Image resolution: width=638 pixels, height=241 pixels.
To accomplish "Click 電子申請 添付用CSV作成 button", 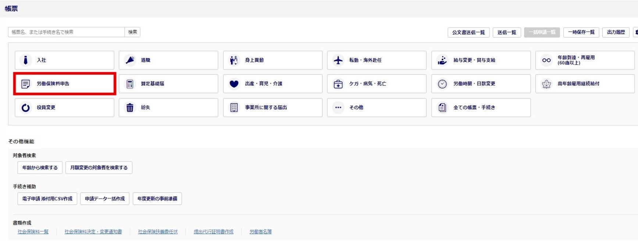I will click(x=47, y=199).
